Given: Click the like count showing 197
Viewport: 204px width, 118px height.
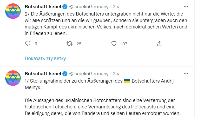Looking at the screenshot, I should tap(124, 44).
